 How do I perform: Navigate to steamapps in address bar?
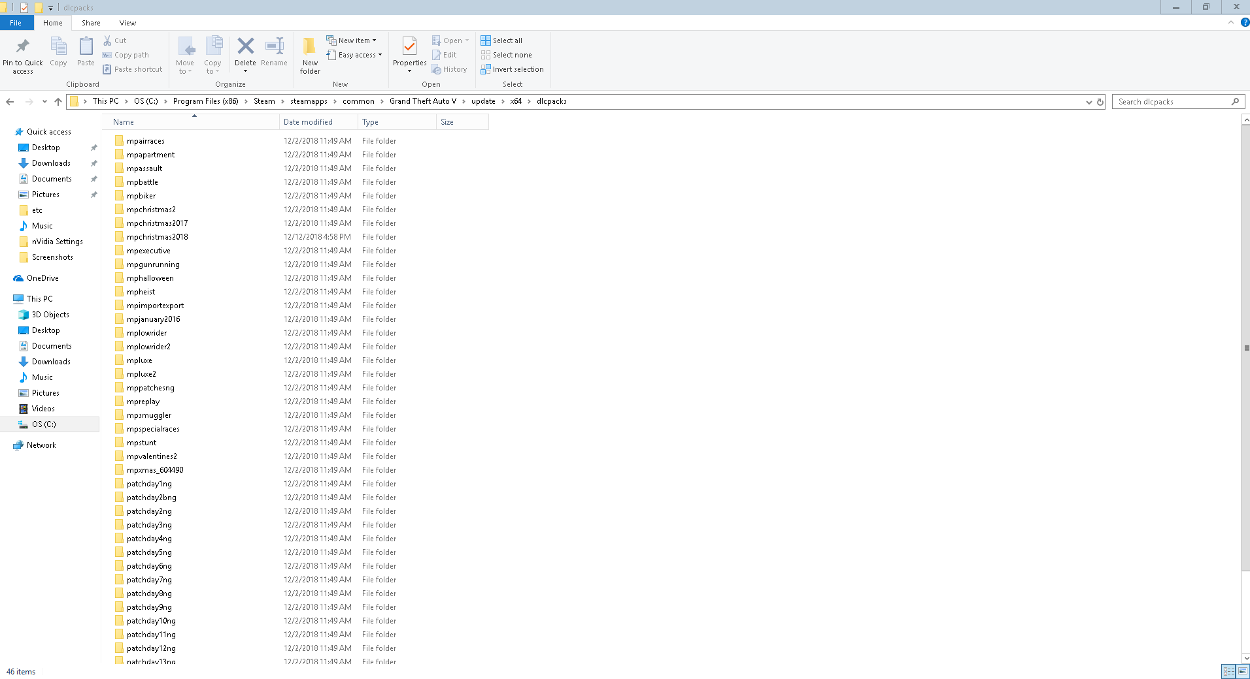click(x=309, y=101)
